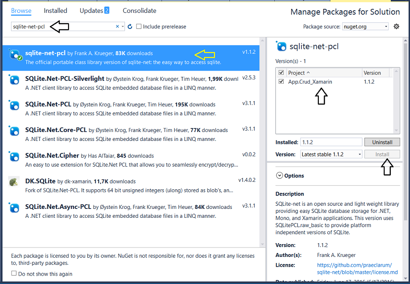The image size is (410, 284).
Task: Click the author name Frank A. Krueger in details
Action: [x=336, y=255]
